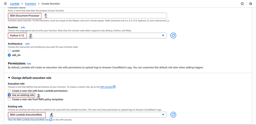Go to Functions in the breadcrumb
This screenshot has height=125, width=256.
click(x=30, y=4)
